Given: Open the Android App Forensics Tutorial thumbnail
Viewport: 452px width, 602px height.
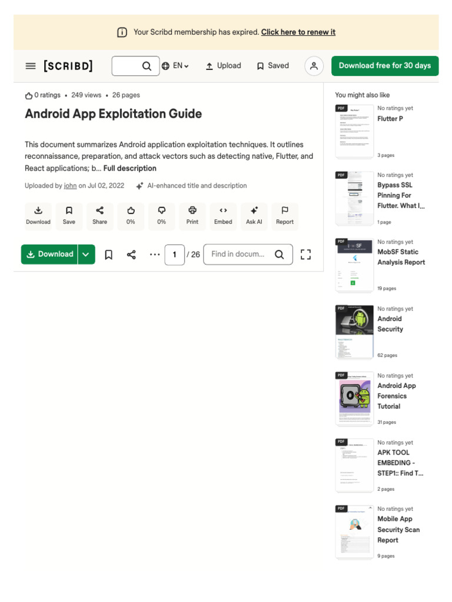Looking at the screenshot, I should tap(354, 399).
